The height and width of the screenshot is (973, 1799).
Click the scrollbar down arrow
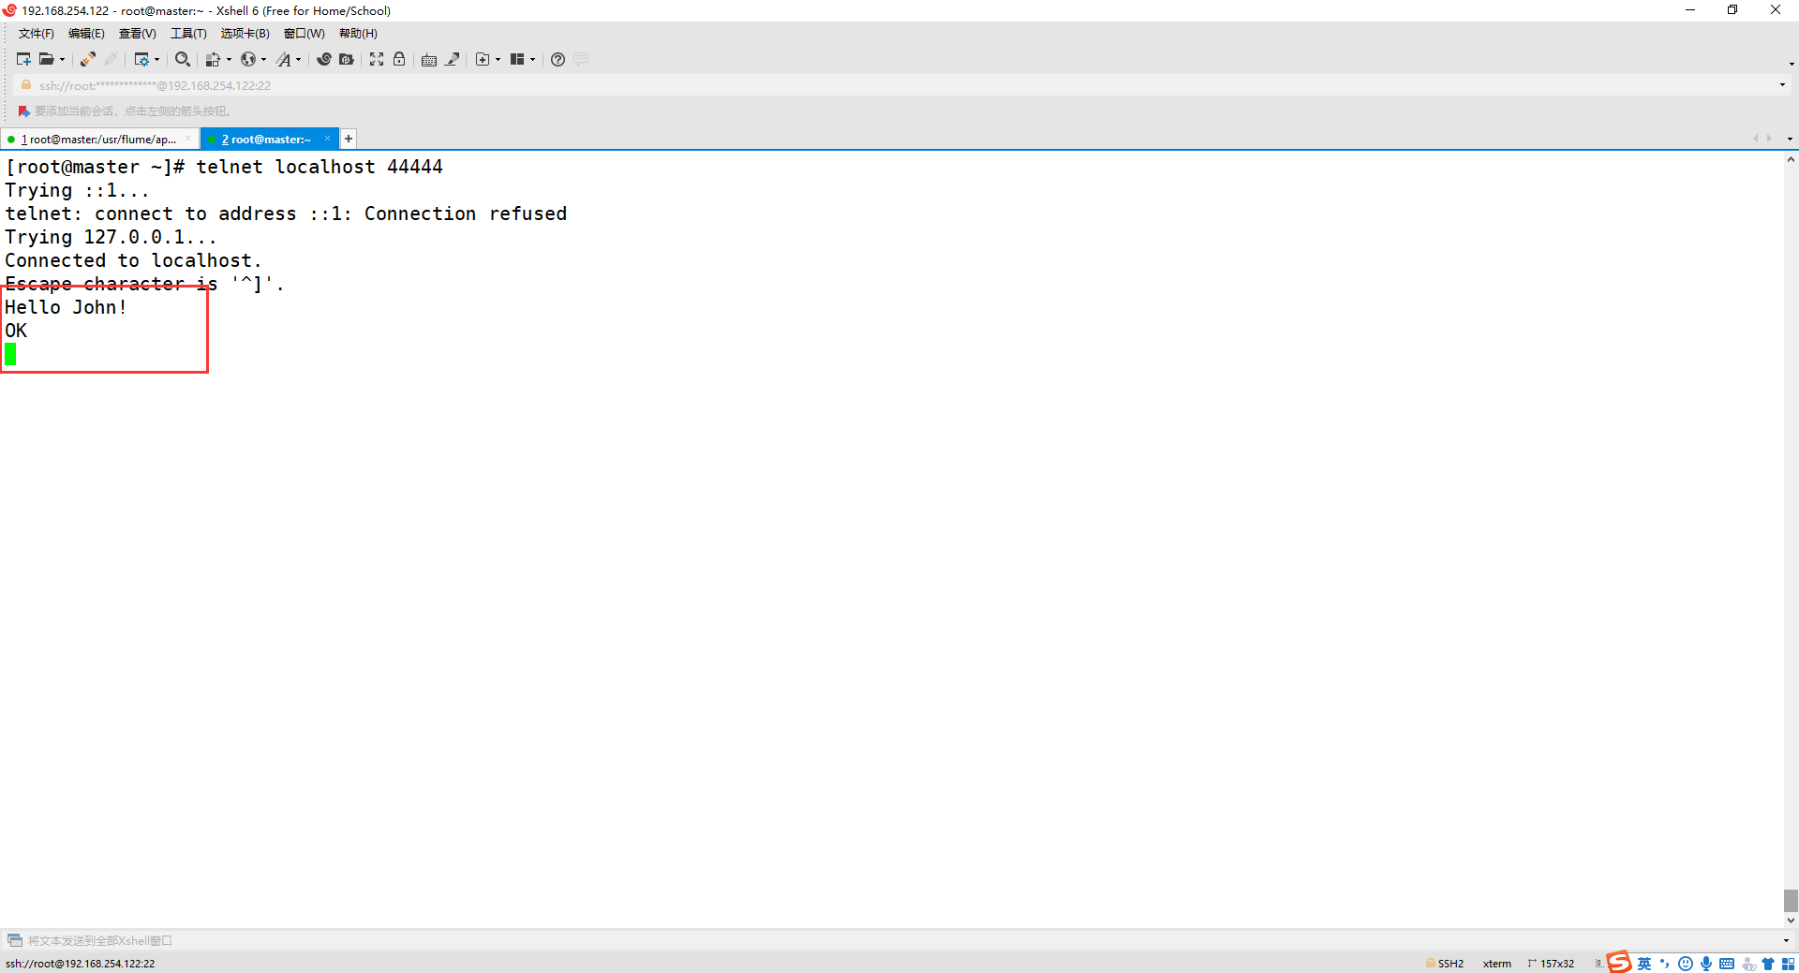click(x=1791, y=921)
